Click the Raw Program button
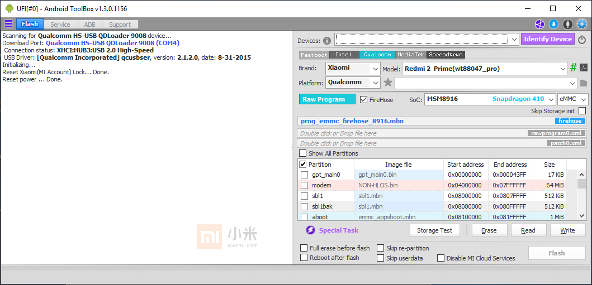This screenshot has width=592, height=285. [x=327, y=99]
